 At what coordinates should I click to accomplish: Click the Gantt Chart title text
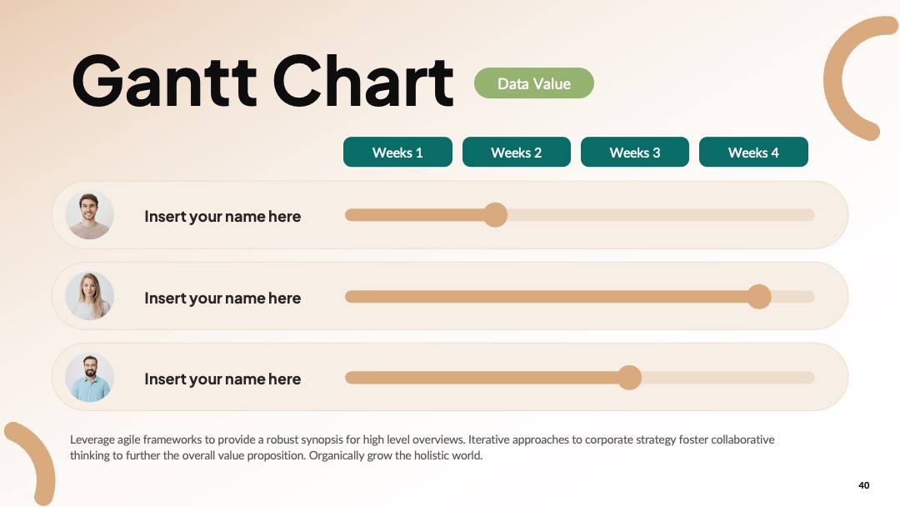[262, 81]
